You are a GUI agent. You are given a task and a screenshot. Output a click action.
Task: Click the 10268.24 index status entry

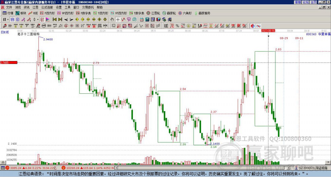[88, 168]
